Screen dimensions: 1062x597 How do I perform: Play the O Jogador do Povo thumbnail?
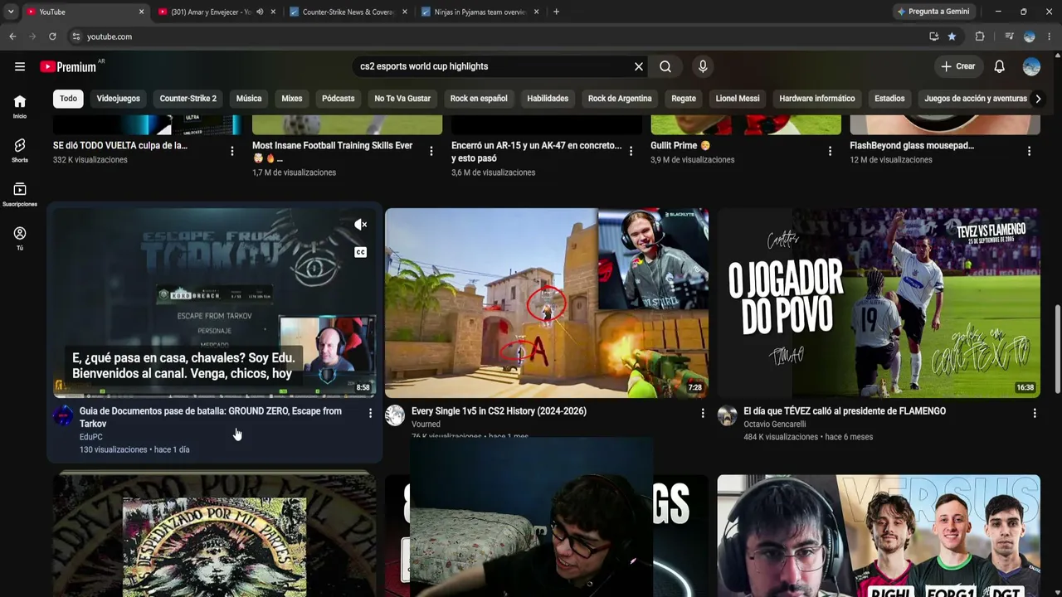point(879,303)
